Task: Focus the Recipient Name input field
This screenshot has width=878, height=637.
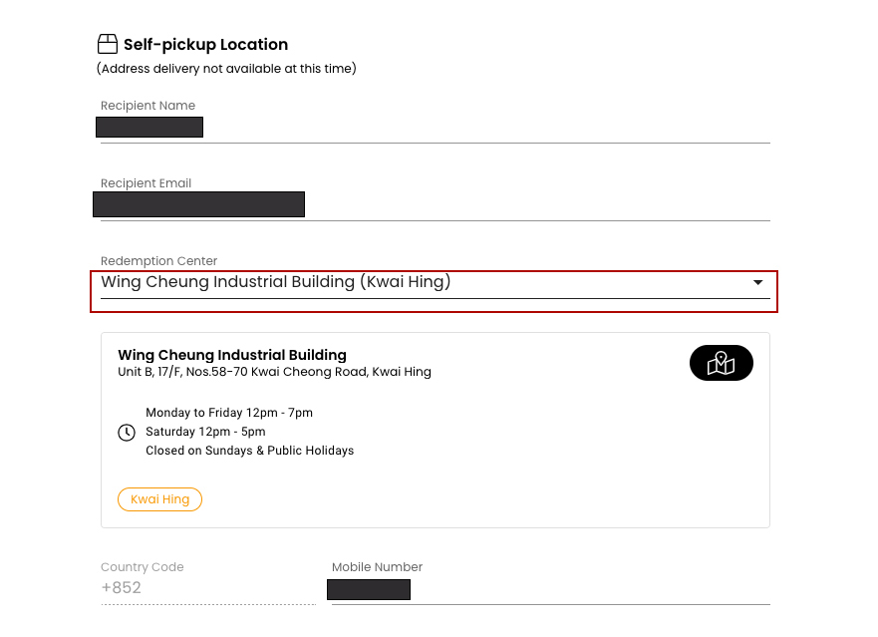Action: coord(435,128)
